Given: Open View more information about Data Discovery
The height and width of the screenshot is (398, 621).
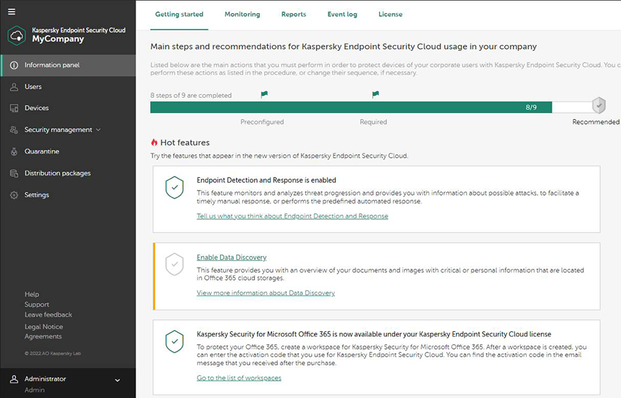Looking at the screenshot, I should pos(265,293).
